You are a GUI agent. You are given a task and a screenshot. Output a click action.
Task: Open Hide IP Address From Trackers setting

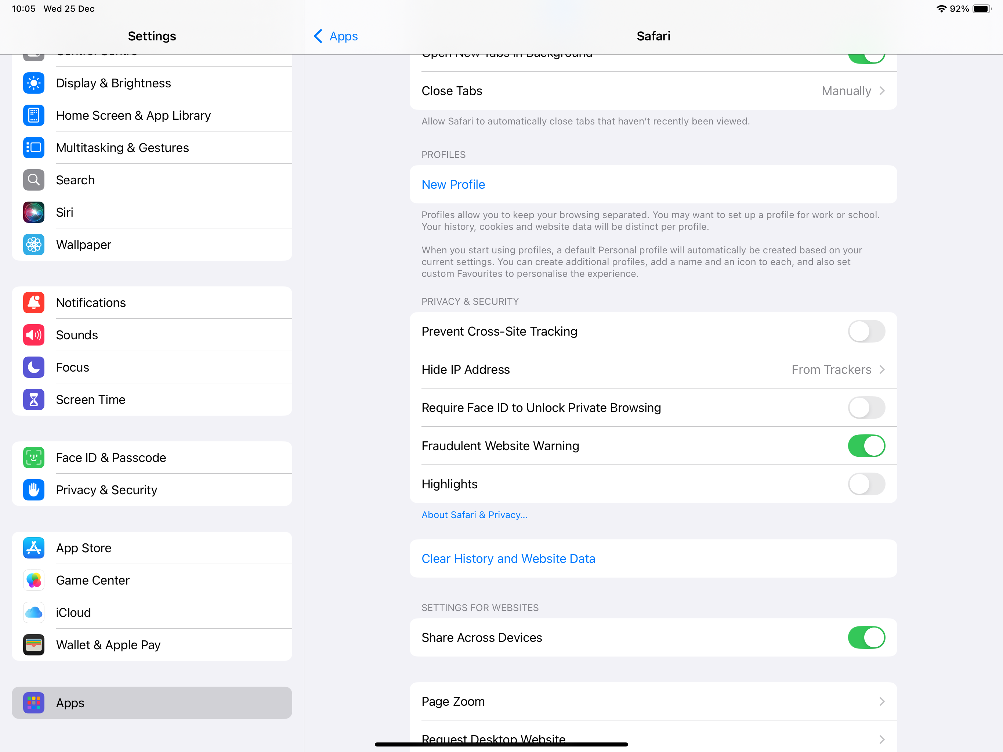653,370
